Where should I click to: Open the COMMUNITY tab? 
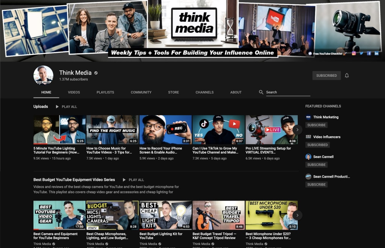click(141, 92)
